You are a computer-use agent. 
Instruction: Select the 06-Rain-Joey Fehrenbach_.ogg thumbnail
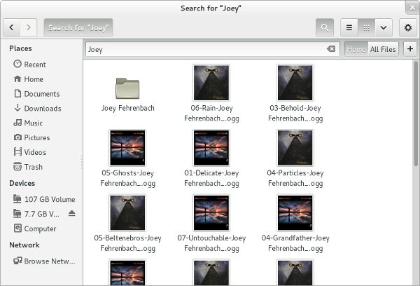[x=211, y=83]
